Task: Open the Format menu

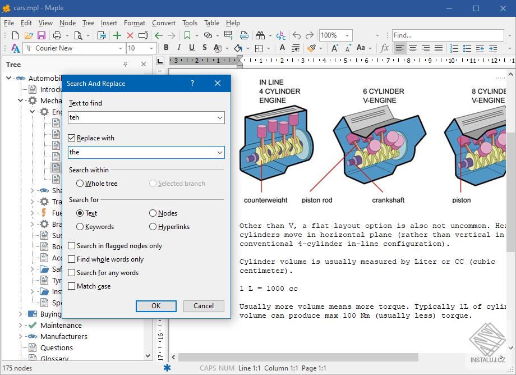Action: 135,23
